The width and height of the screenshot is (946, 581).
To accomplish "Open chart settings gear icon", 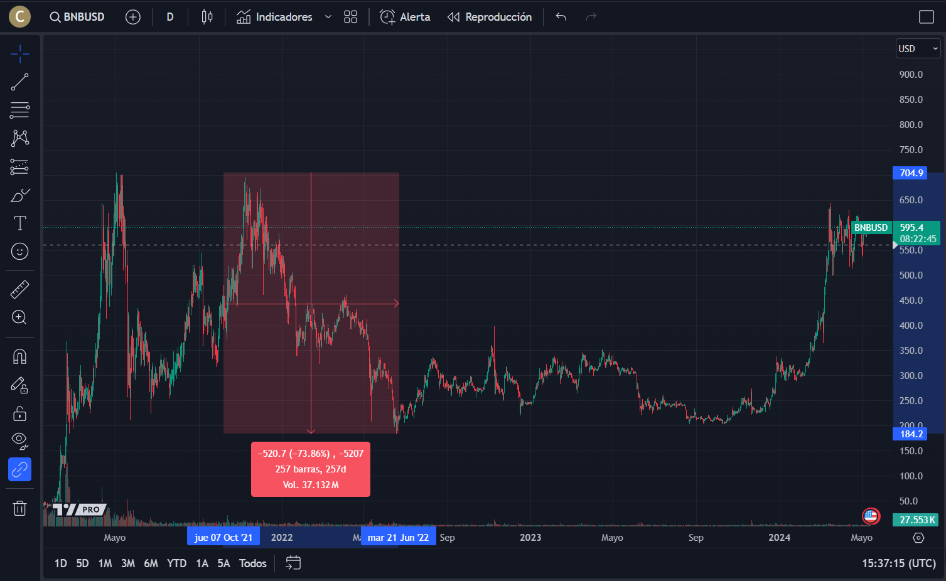I will [918, 538].
